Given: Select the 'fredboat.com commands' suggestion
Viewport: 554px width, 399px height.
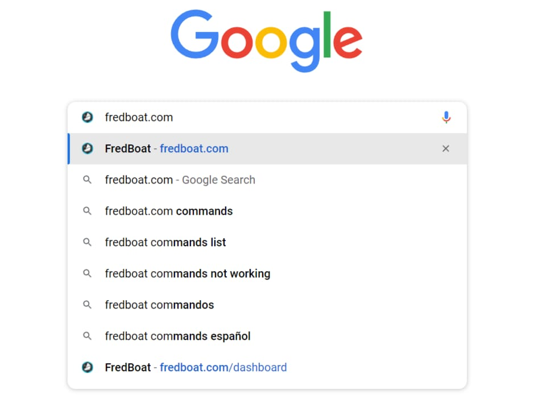Looking at the screenshot, I should (267, 211).
